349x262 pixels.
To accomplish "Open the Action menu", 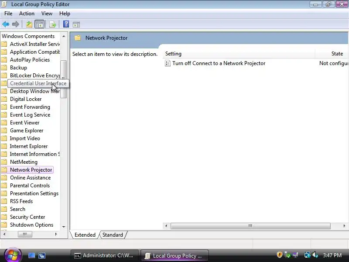I will 27,14.
